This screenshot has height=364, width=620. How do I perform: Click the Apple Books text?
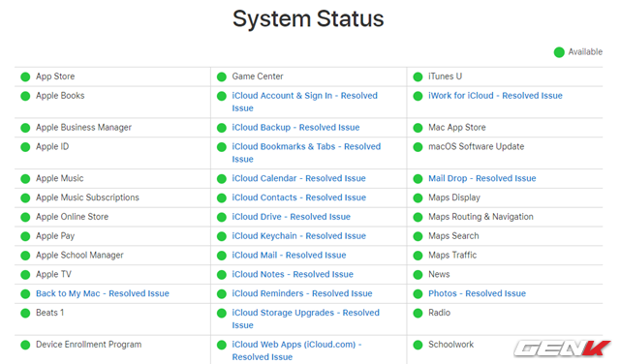[x=60, y=96]
